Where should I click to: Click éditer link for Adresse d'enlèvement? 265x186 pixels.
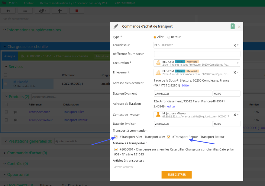coord(186,85)
